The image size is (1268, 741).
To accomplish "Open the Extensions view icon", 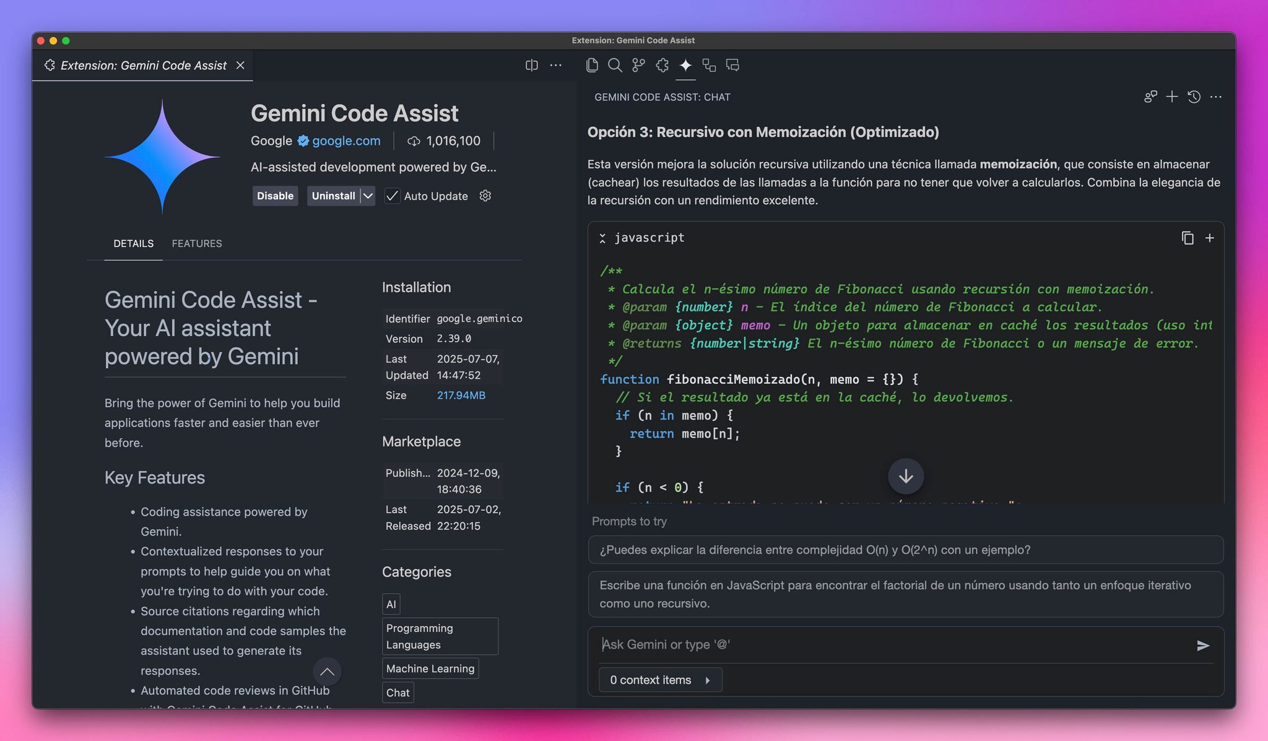I will (662, 65).
